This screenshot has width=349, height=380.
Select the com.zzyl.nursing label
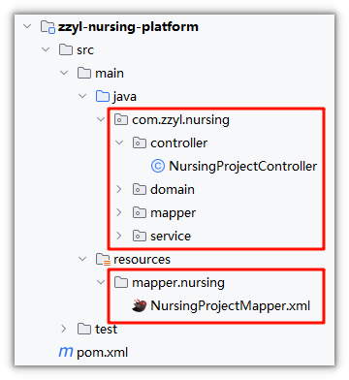(x=181, y=120)
